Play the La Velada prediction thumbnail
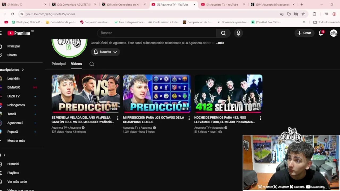This screenshot has height=191, width=340. tap(86, 94)
